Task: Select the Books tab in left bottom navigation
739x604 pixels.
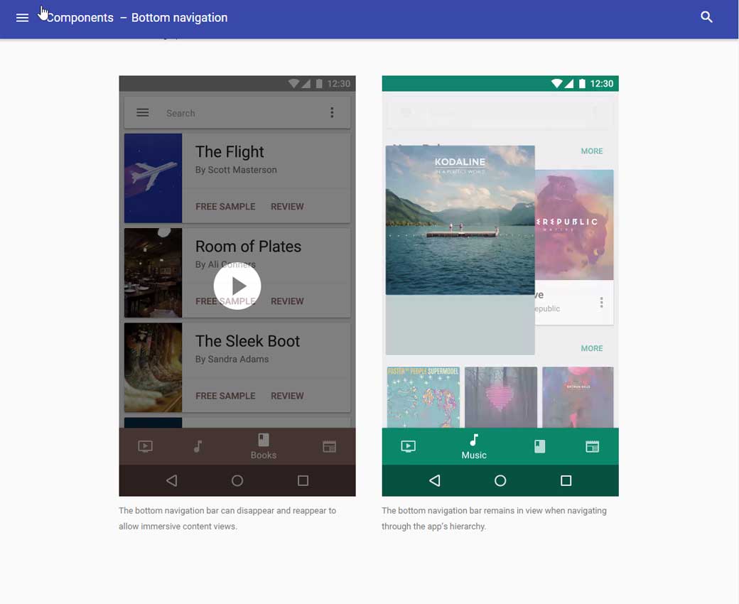Action: [x=264, y=446]
